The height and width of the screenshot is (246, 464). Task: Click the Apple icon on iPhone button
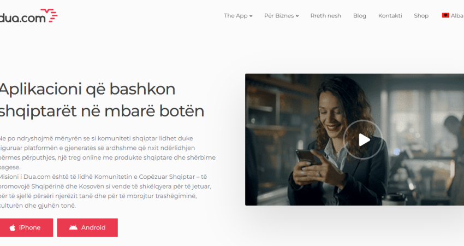pos(13,227)
